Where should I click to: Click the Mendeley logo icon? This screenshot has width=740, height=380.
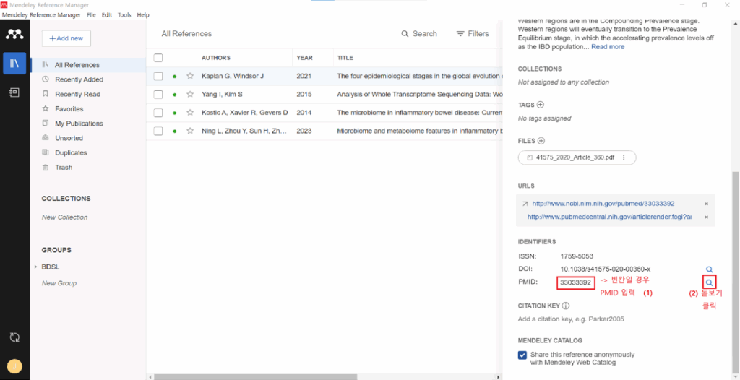pos(14,34)
